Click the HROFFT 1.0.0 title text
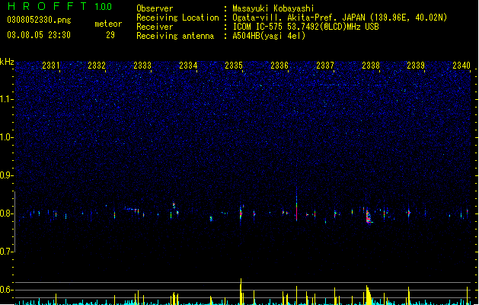479x305 pixels. (60, 6)
